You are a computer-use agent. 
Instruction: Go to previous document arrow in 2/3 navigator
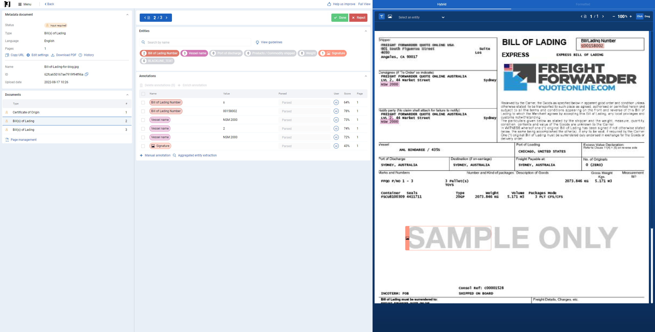pos(145,18)
